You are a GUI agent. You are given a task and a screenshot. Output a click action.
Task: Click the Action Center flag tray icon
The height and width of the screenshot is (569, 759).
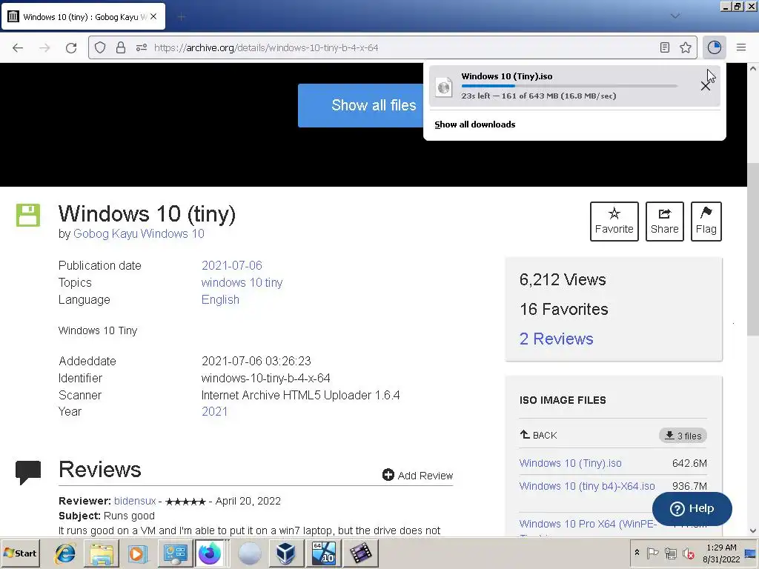pos(652,553)
